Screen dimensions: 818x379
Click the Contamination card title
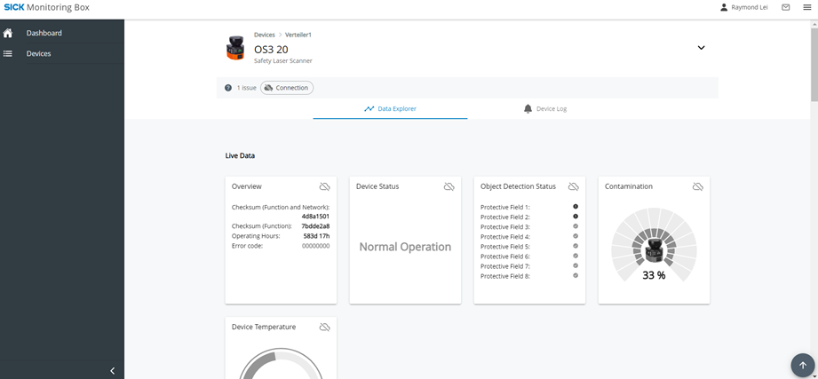click(x=629, y=186)
